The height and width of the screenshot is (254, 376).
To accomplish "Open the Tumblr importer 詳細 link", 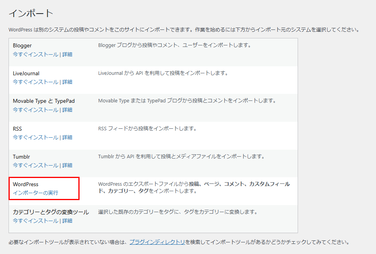I will [x=67, y=165].
